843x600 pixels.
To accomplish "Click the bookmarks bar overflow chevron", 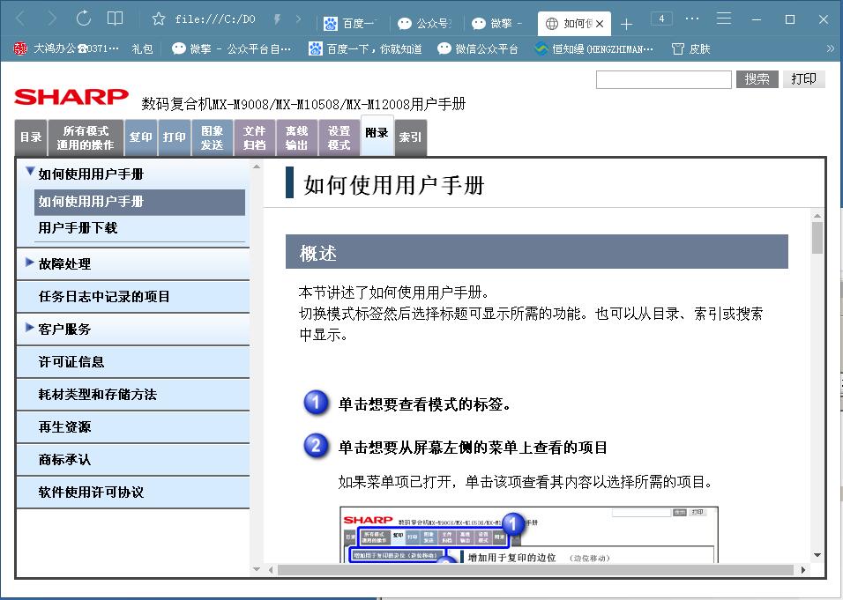I will 831,48.
